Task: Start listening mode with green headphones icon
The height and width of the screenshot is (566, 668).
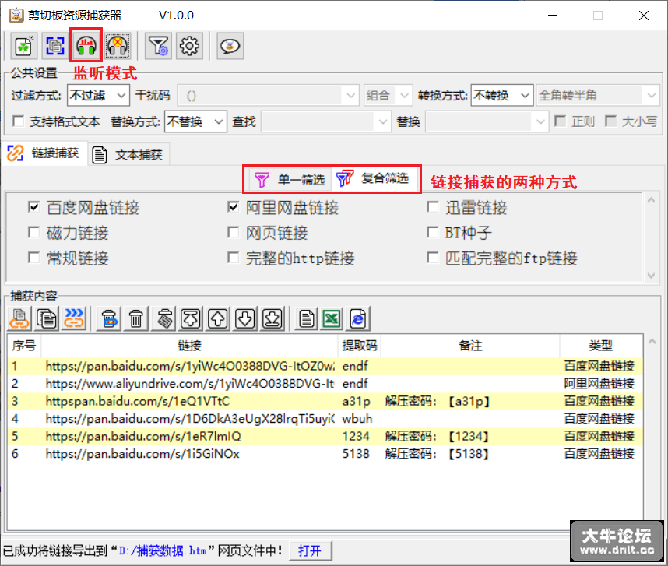Action: [86, 46]
